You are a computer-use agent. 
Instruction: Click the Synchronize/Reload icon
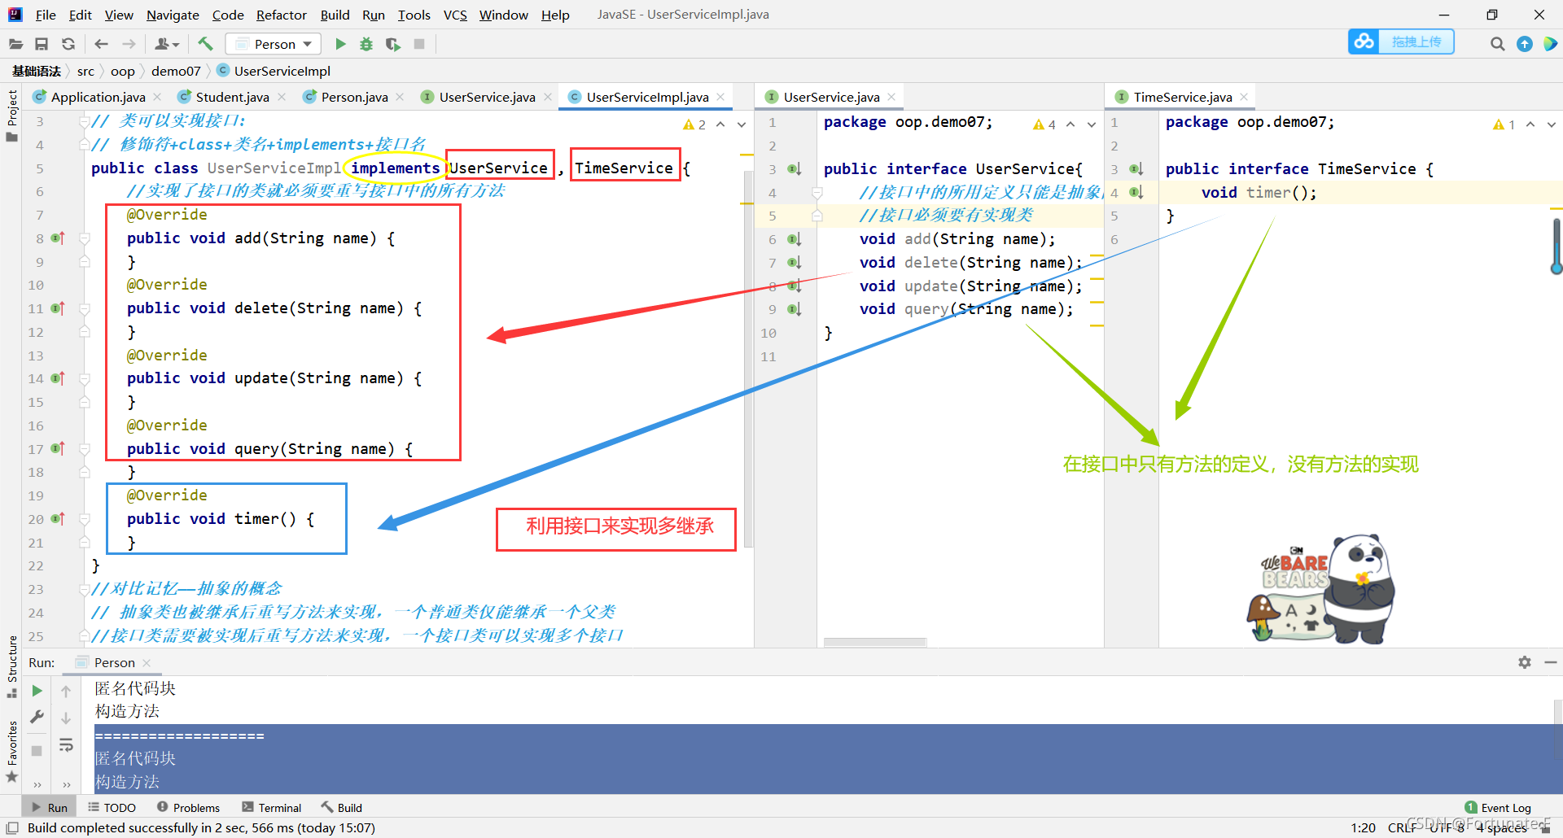68,44
